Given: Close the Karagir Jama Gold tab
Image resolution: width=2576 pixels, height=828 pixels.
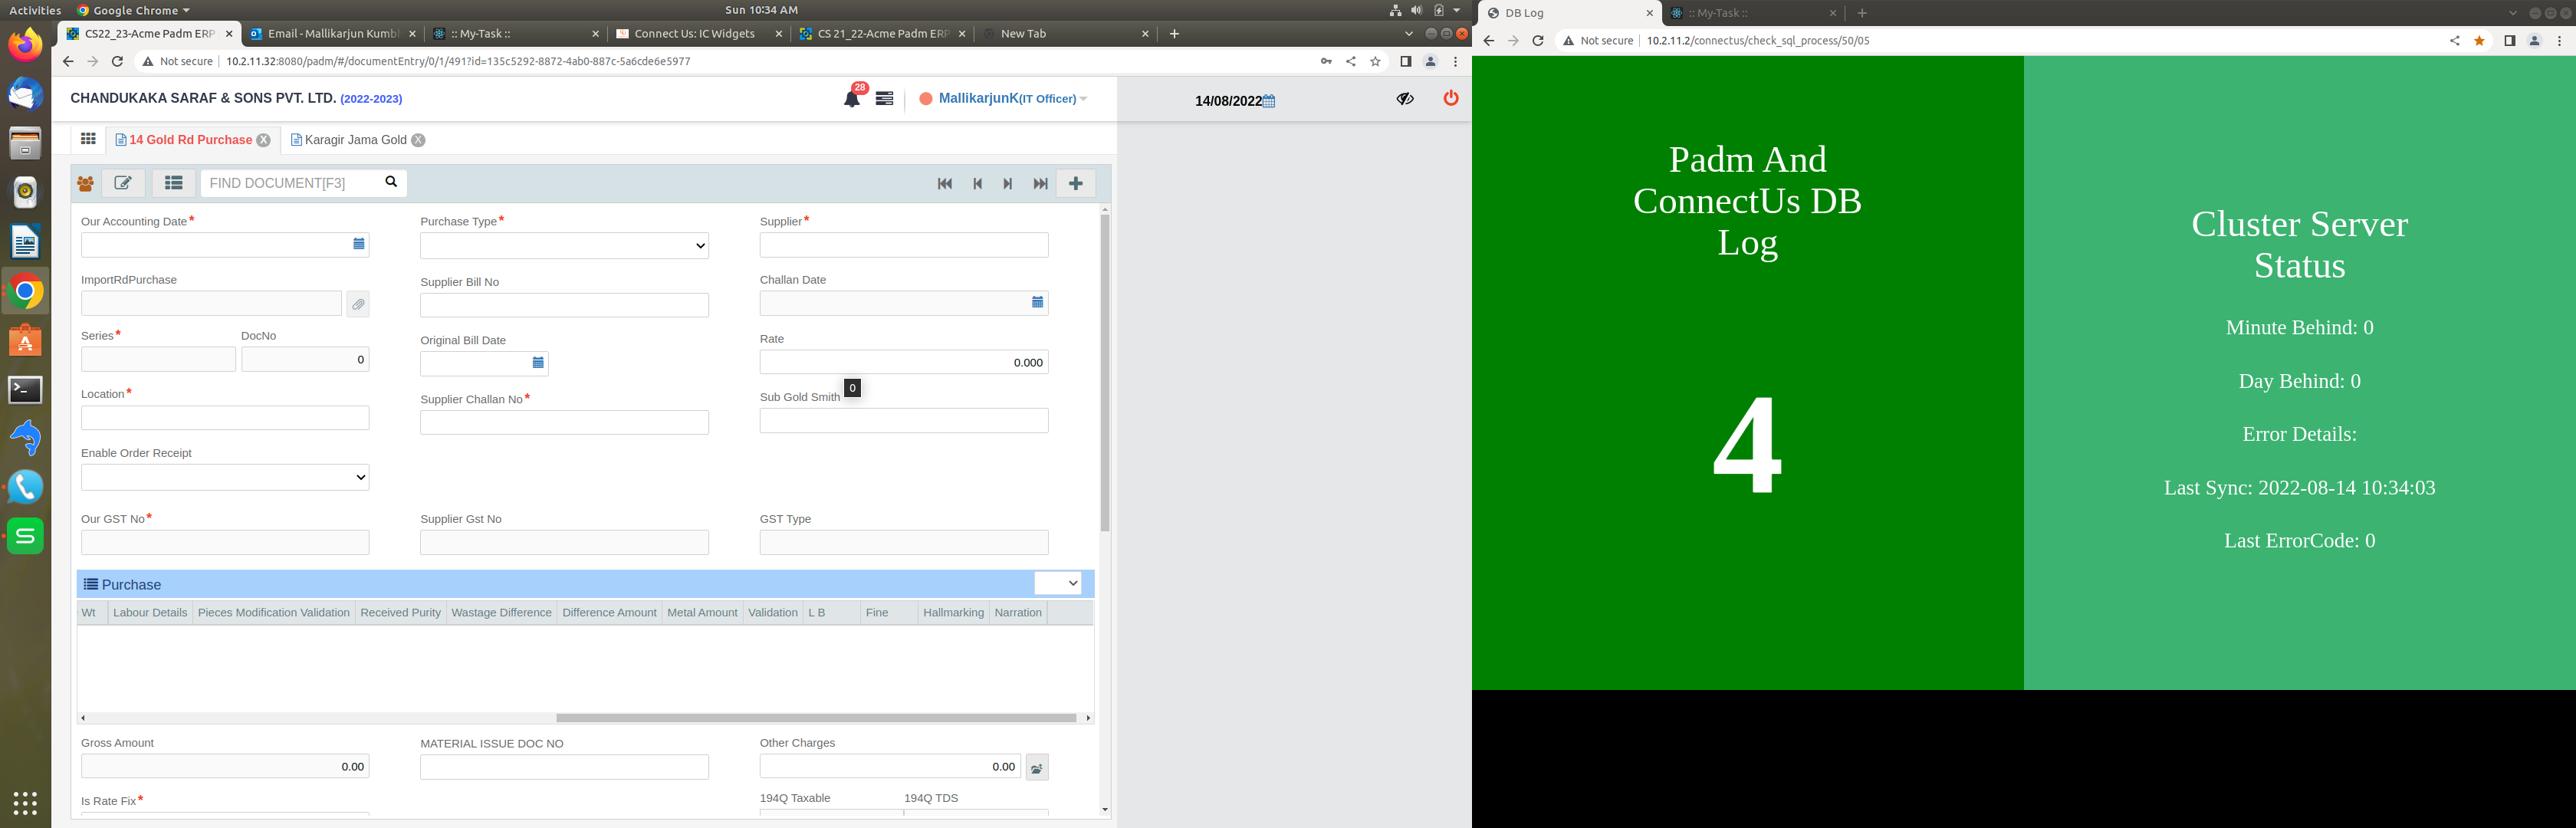Looking at the screenshot, I should click(418, 140).
